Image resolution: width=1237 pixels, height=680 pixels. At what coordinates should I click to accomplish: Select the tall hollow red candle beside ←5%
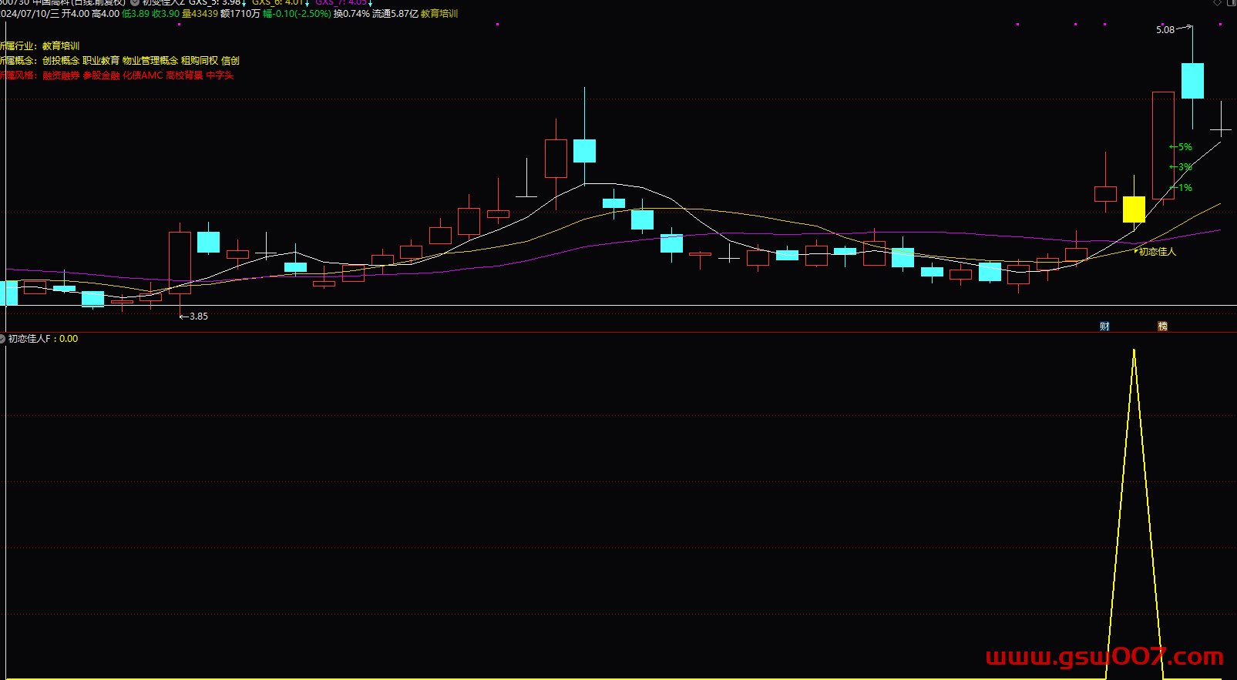point(1163,146)
